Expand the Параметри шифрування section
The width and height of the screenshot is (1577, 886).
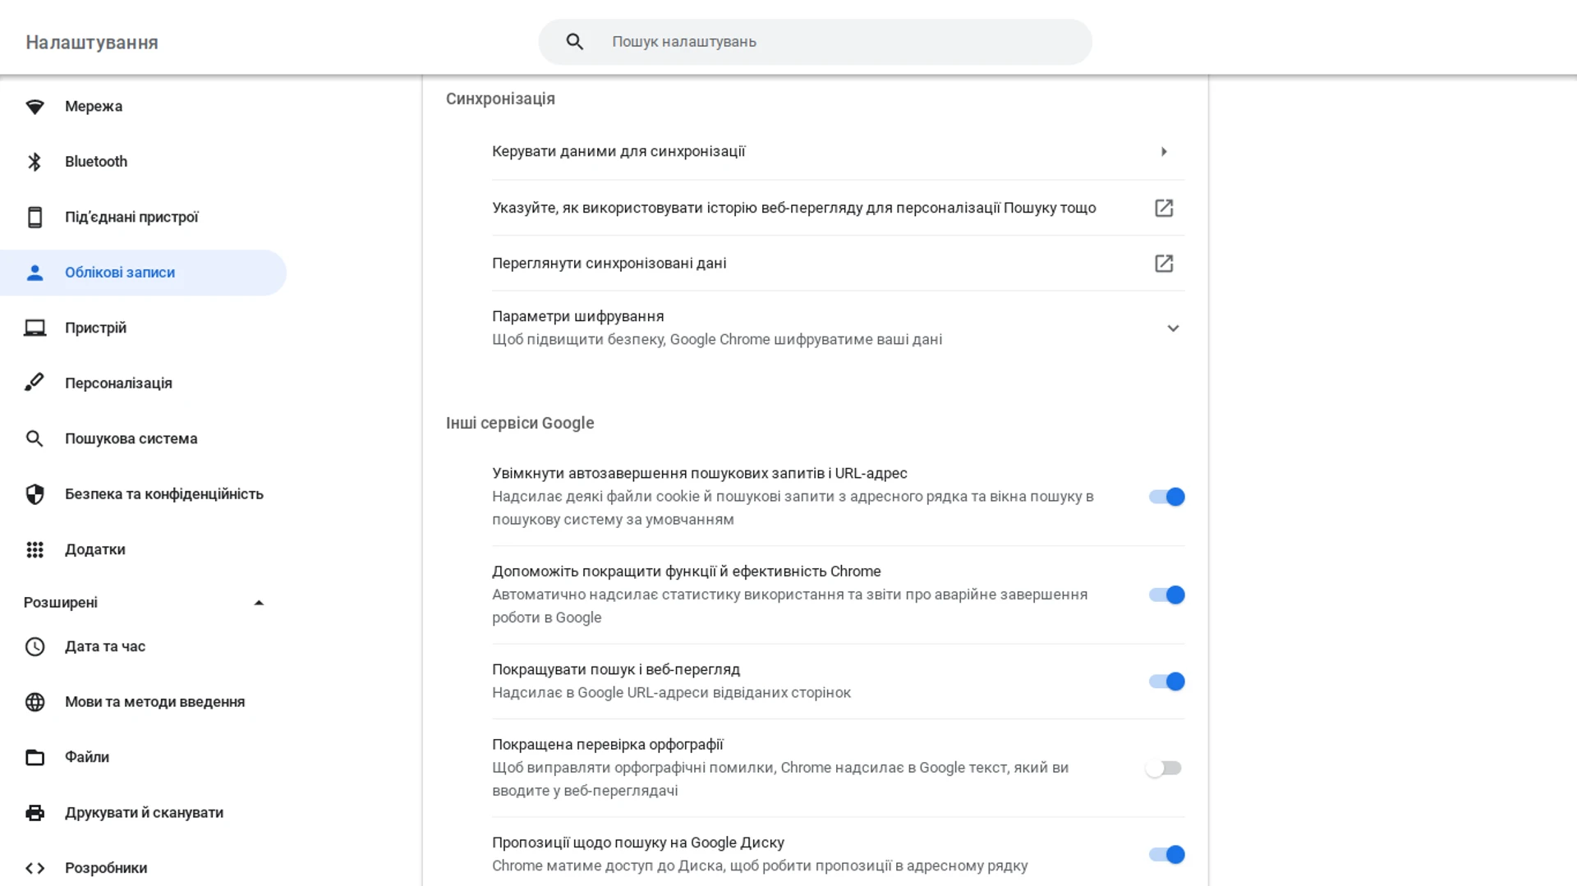click(x=1173, y=328)
